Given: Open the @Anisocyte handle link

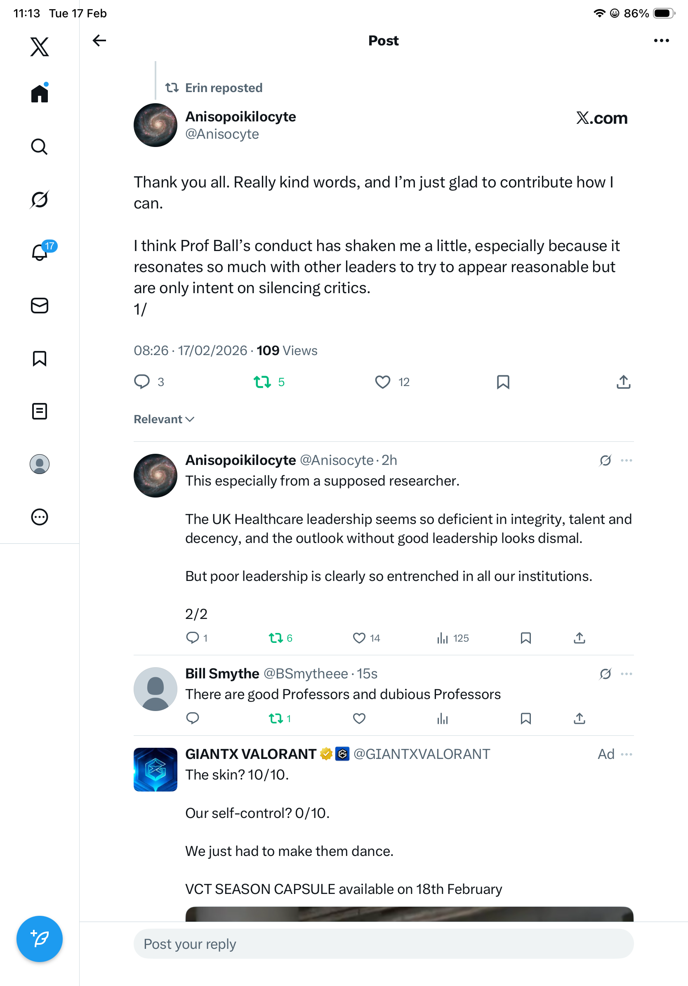Looking at the screenshot, I should pyautogui.click(x=222, y=134).
